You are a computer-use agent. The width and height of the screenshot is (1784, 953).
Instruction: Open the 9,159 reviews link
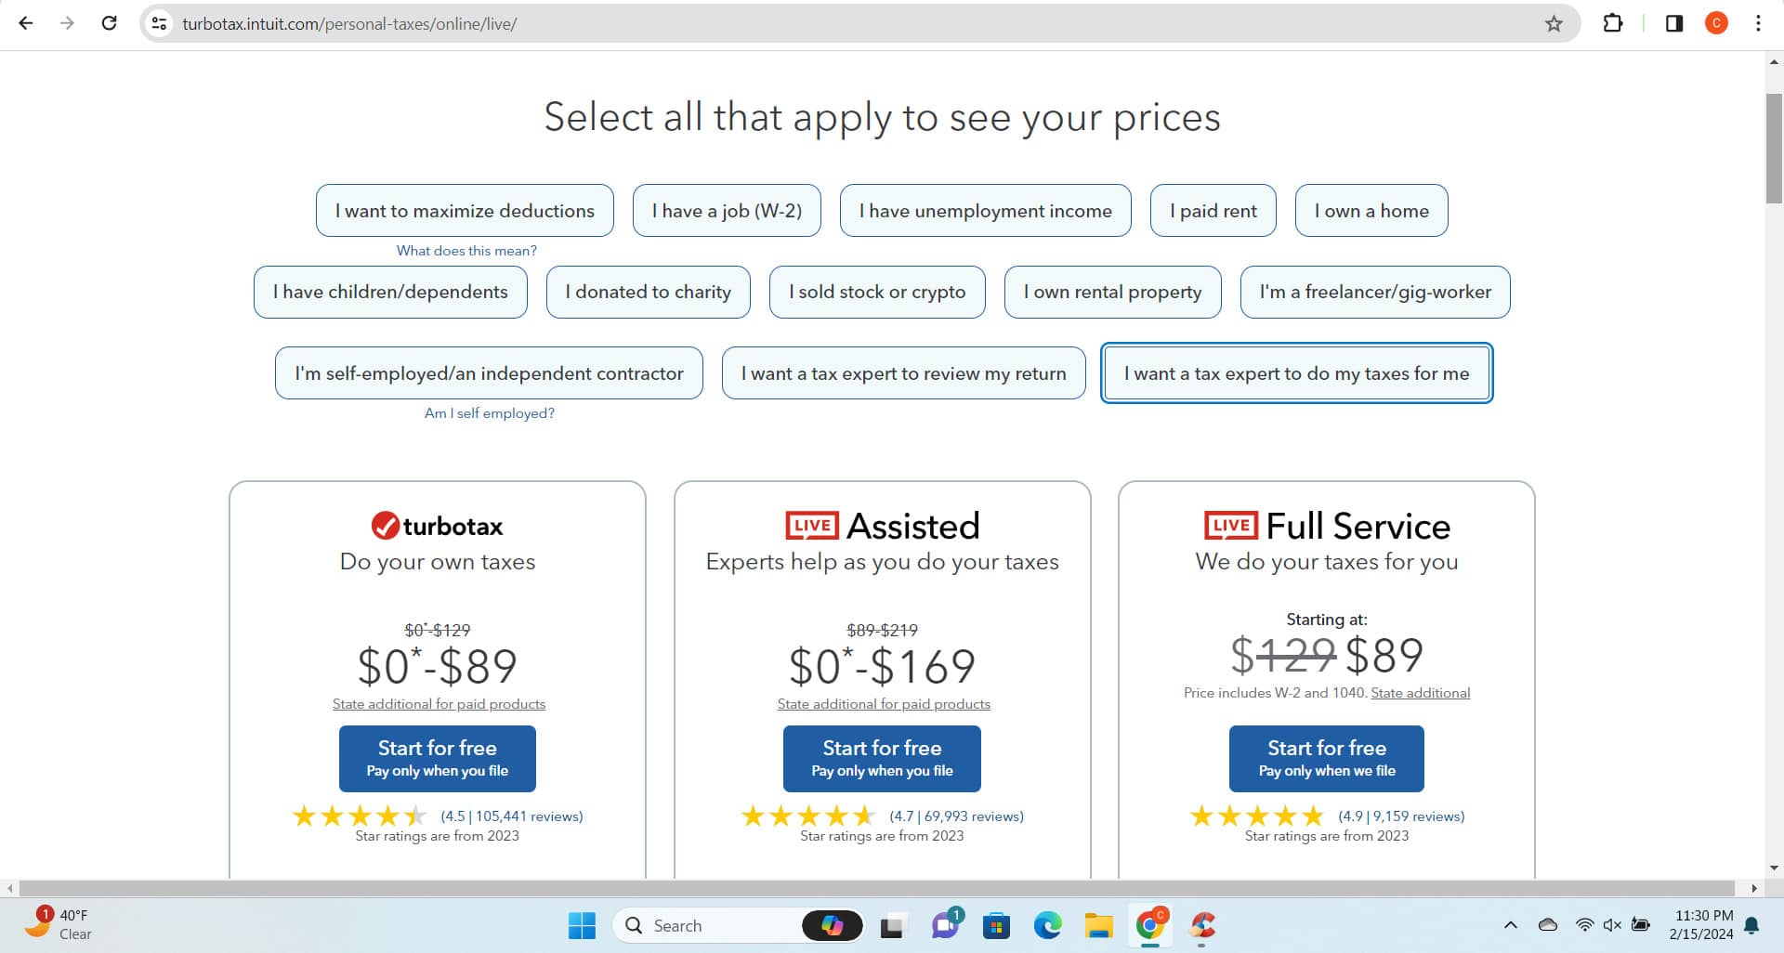[1401, 816]
